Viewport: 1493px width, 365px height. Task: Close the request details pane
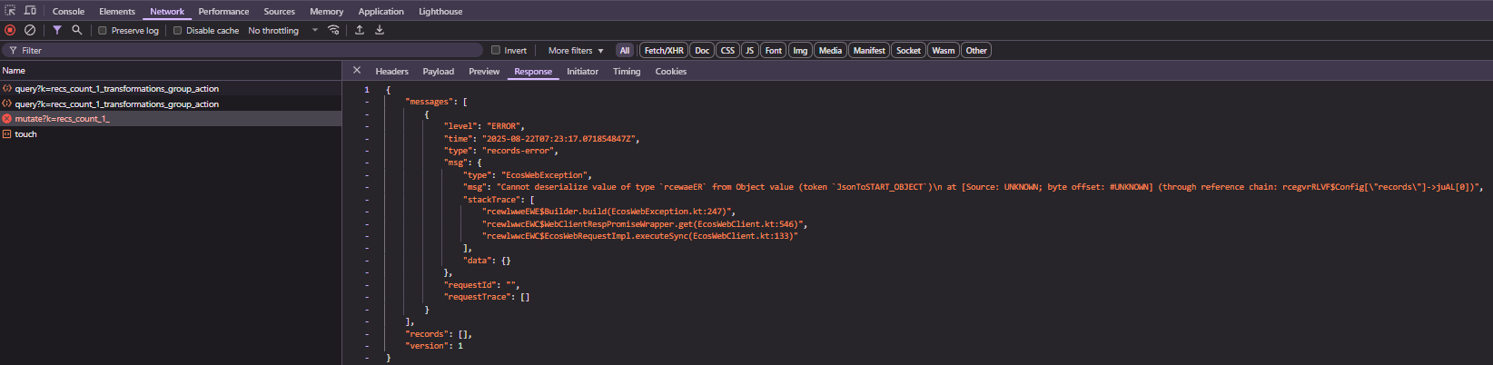[357, 70]
